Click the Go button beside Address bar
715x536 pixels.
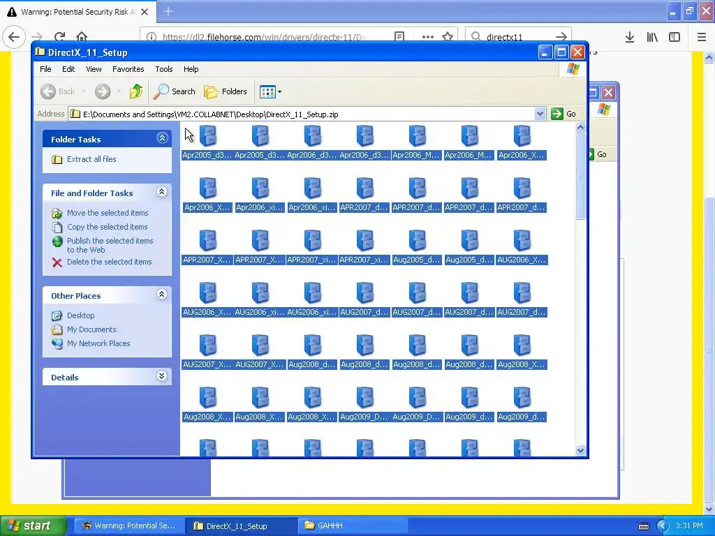(563, 114)
